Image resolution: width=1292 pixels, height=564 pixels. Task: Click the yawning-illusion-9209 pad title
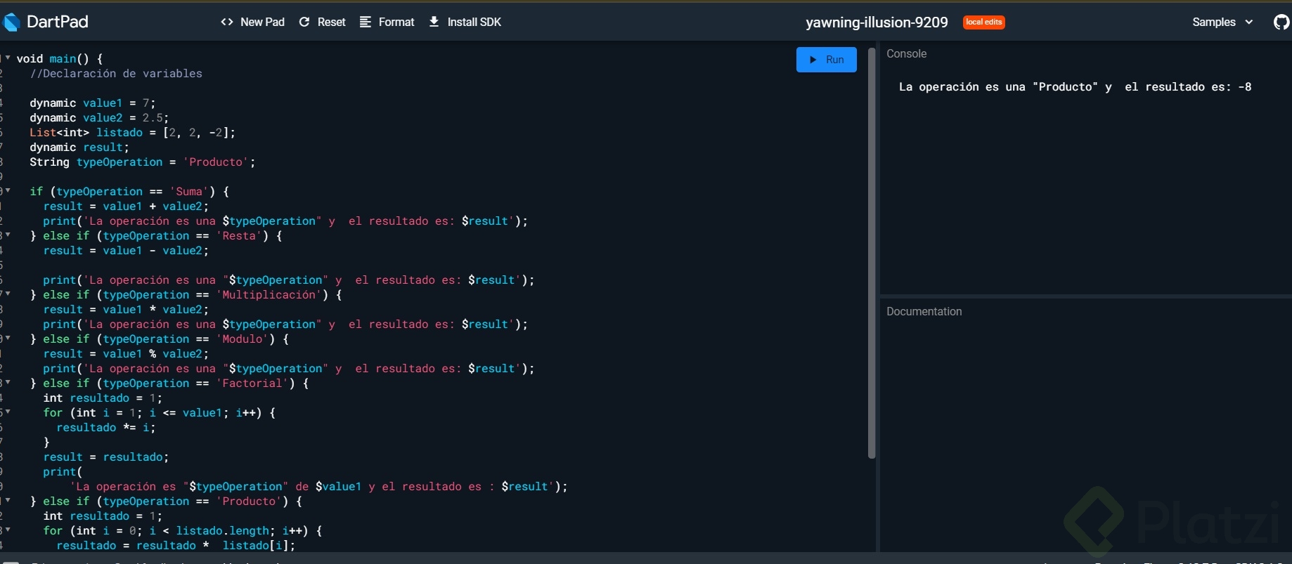[x=877, y=22]
